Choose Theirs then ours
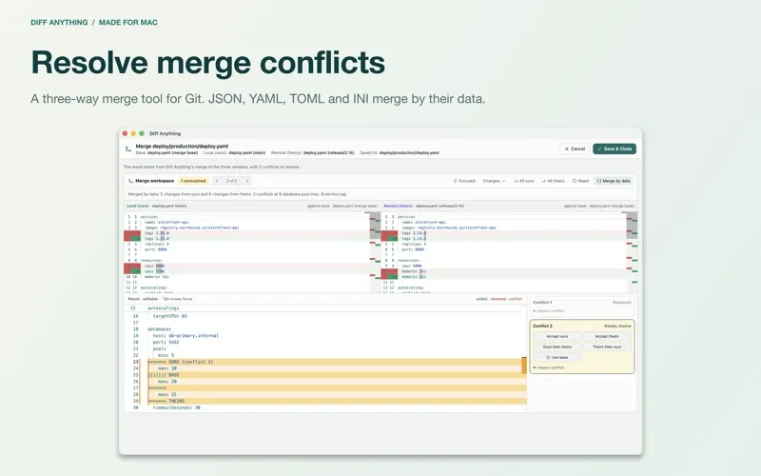761x476 pixels. [607, 347]
